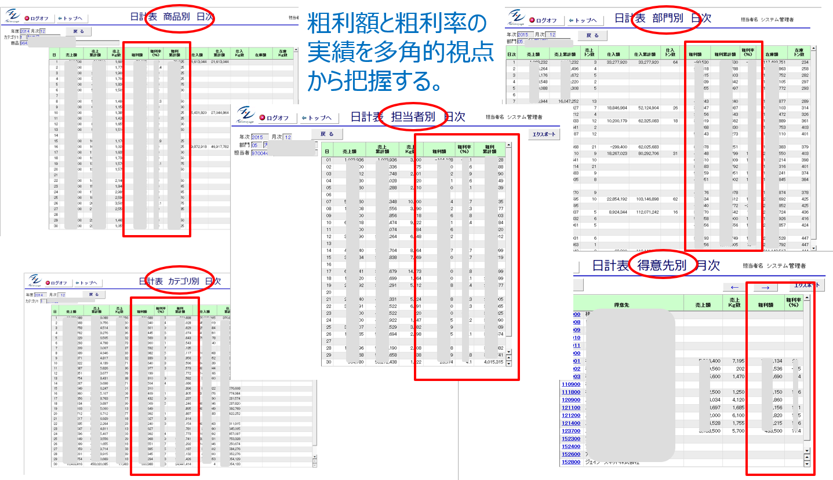This screenshot has height=480, width=833.
Task: Click cell 4,015,315 in the 担当者別 table
Action: point(491,362)
